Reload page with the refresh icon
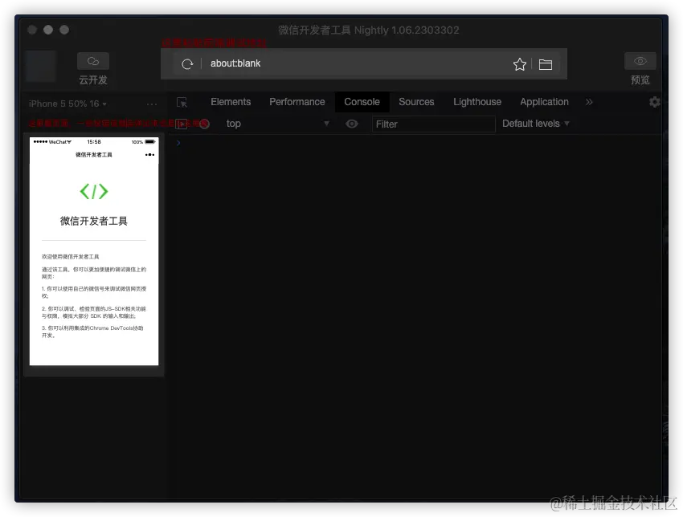The image size is (683, 517). point(187,64)
